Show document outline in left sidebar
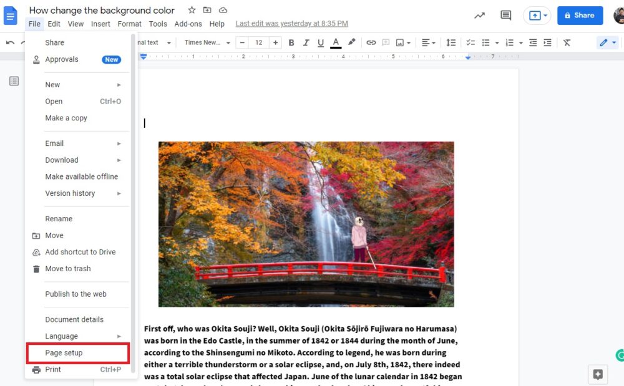This screenshot has width=624, height=386. pyautogui.click(x=14, y=81)
